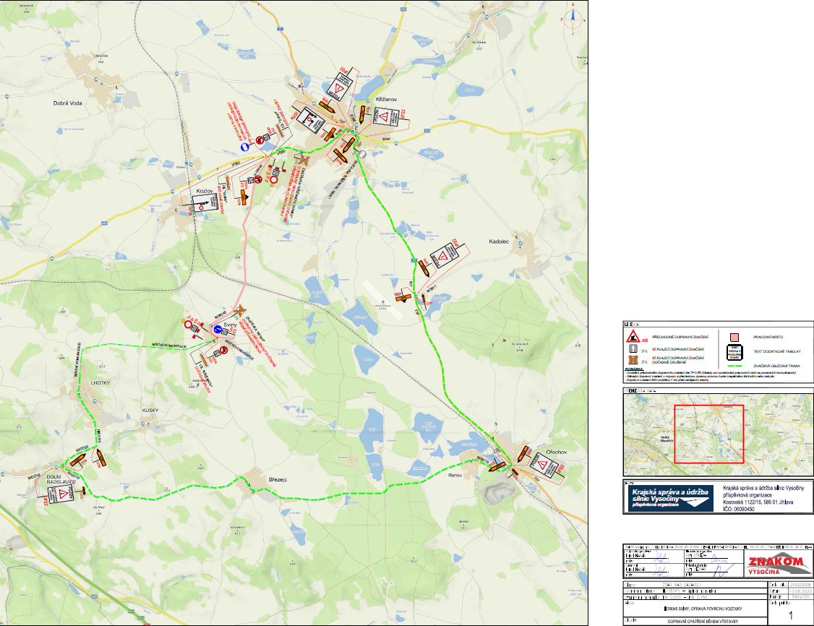Click the yield sign panel at Dolní Radslavice

click(x=64, y=495)
